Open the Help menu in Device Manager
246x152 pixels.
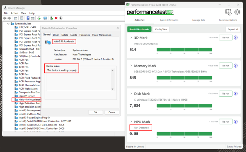32,13
